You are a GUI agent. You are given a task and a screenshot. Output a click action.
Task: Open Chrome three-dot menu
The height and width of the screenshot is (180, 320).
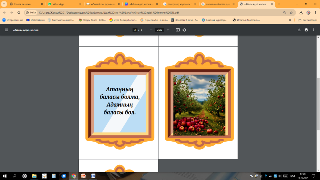point(316,13)
